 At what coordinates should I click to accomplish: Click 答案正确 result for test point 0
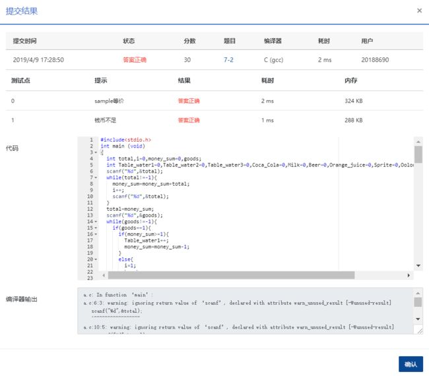(x=189, y=101)
